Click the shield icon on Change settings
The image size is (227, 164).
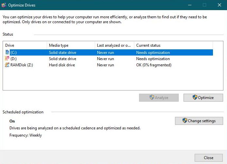185,121
